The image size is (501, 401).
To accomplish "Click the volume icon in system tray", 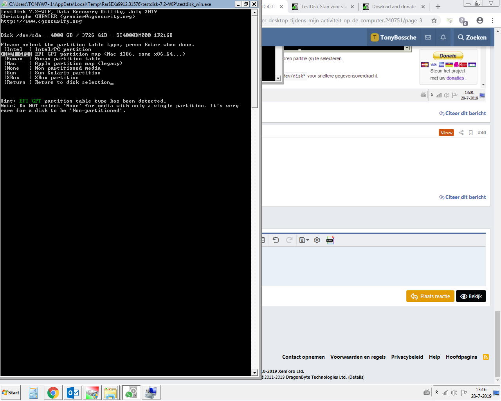I will tap(454, 392).
